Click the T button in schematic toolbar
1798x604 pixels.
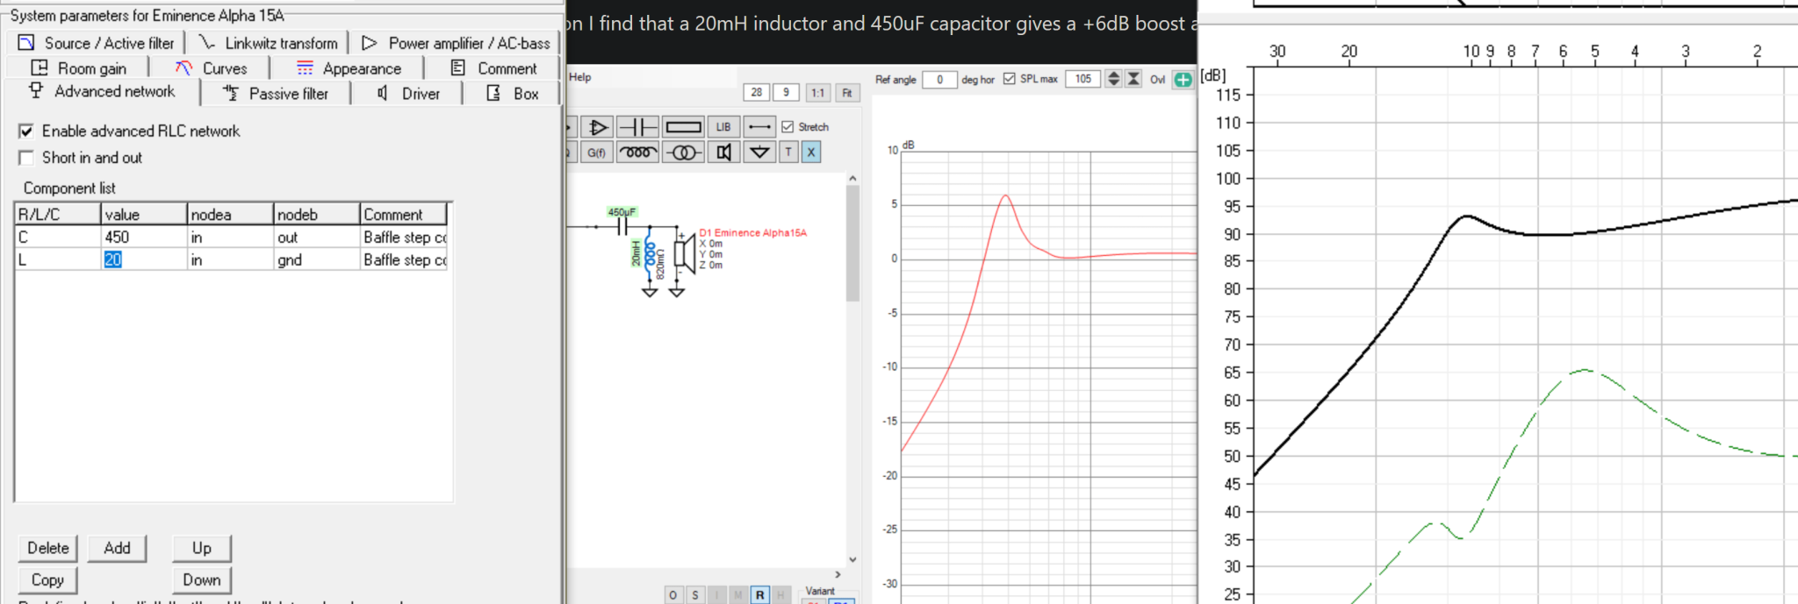click(788, 153)
